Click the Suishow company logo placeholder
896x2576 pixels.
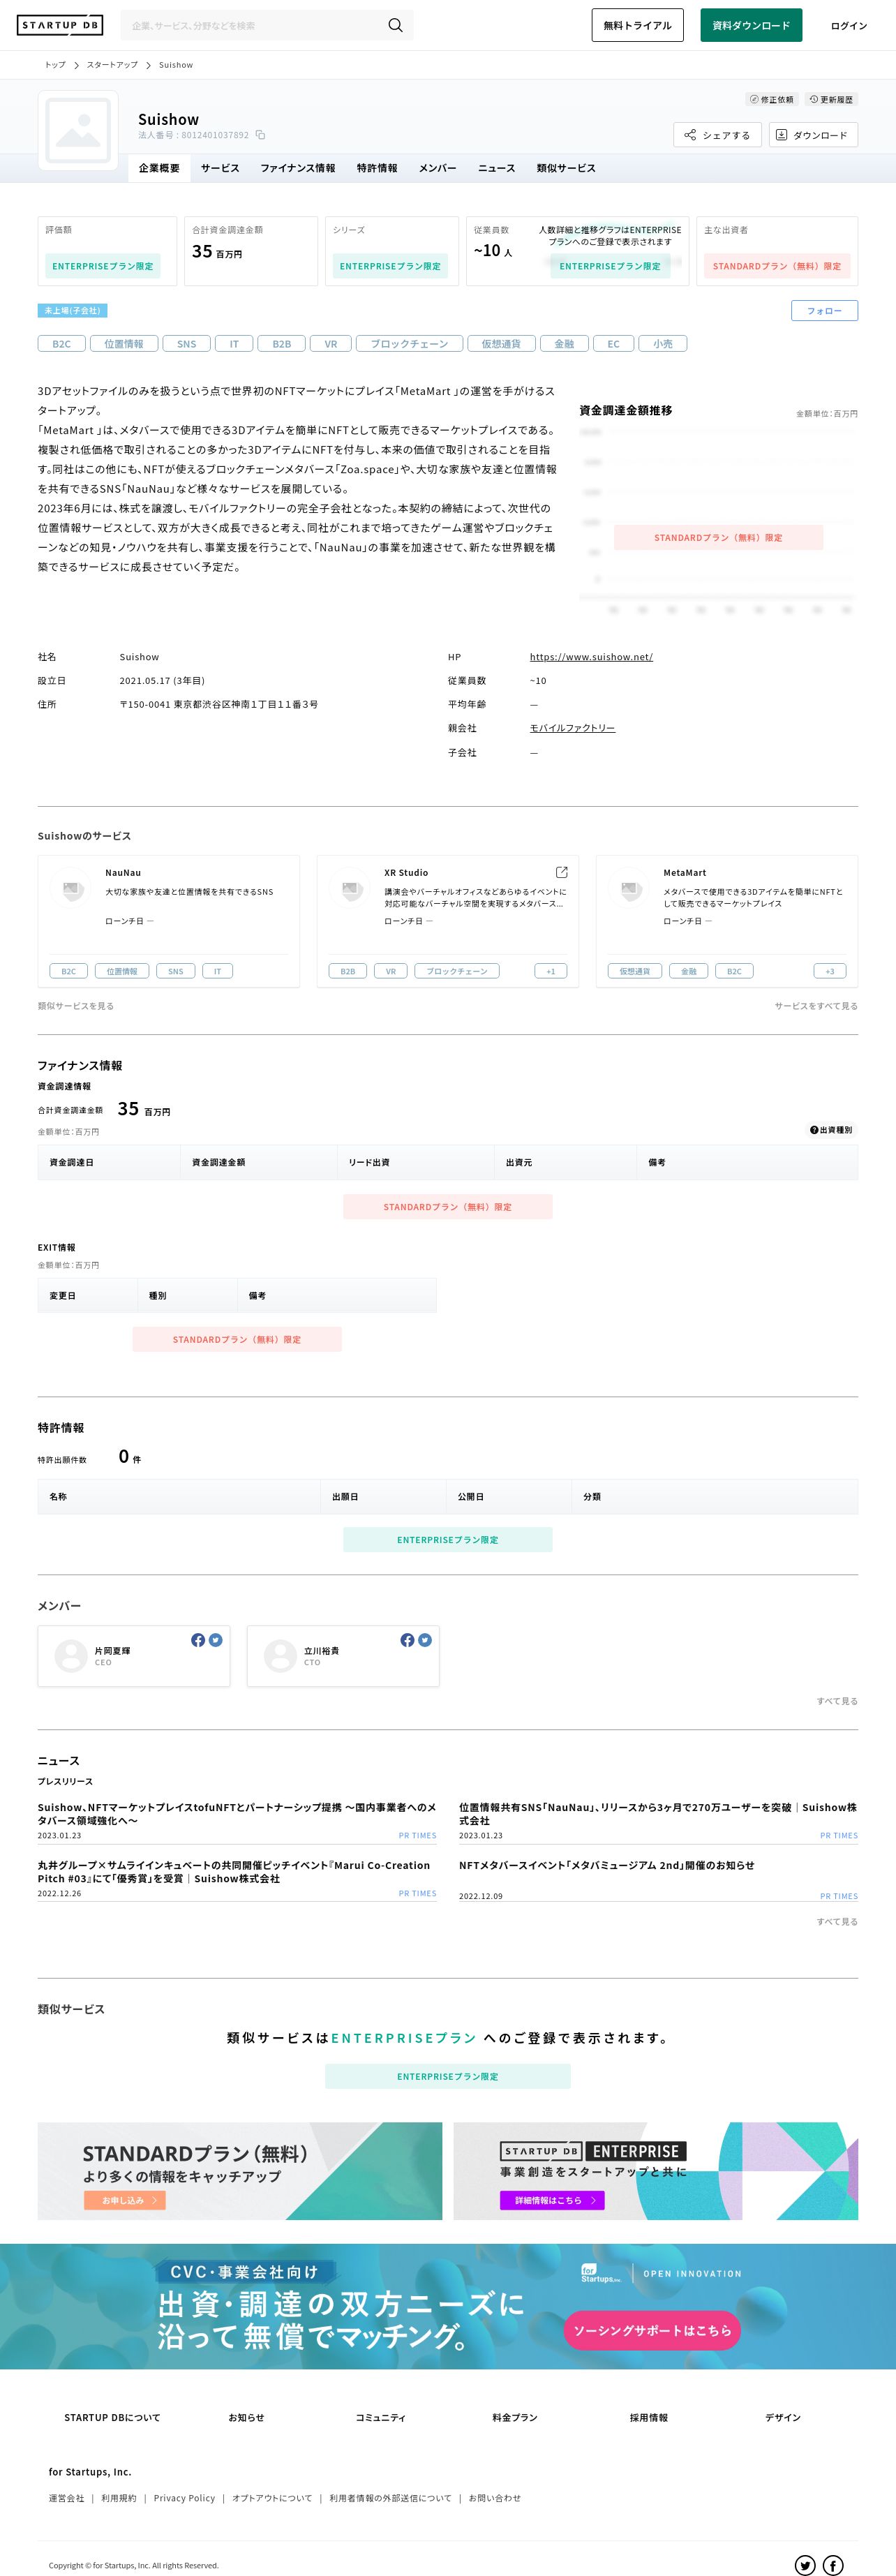pyautogui.click(x=78, y=130)
